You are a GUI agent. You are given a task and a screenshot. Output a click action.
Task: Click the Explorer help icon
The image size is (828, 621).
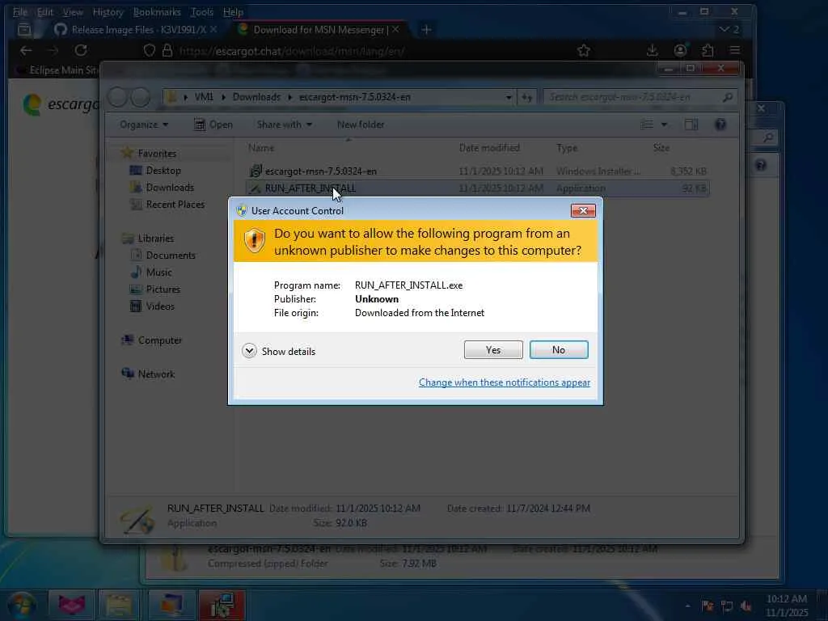[x=720, y=125]
